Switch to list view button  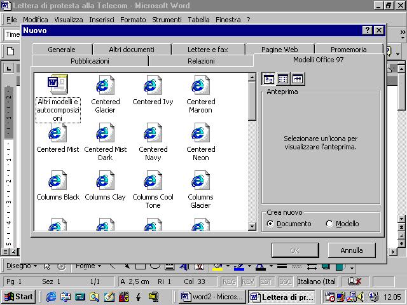(x=283, y=79)
